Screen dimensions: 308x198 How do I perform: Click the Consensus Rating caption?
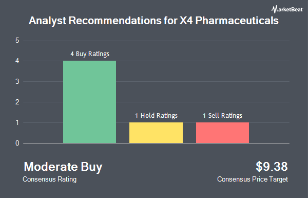tap(49, 179)
